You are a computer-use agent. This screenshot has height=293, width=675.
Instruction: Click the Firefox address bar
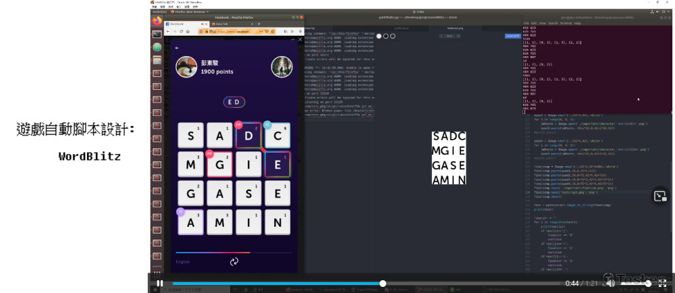tap(236, 31)
